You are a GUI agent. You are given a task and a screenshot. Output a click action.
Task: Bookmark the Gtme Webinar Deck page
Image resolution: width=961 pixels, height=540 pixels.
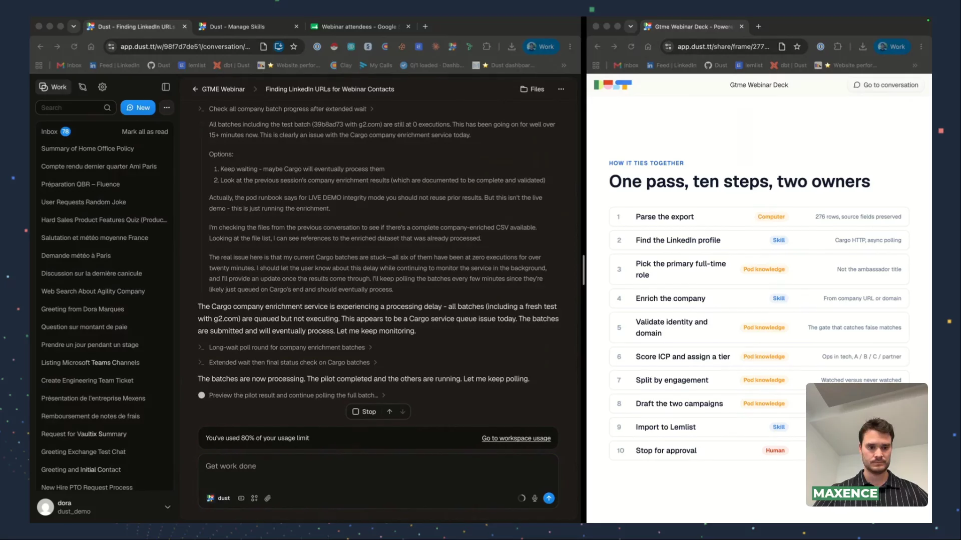tap(797, 46)
